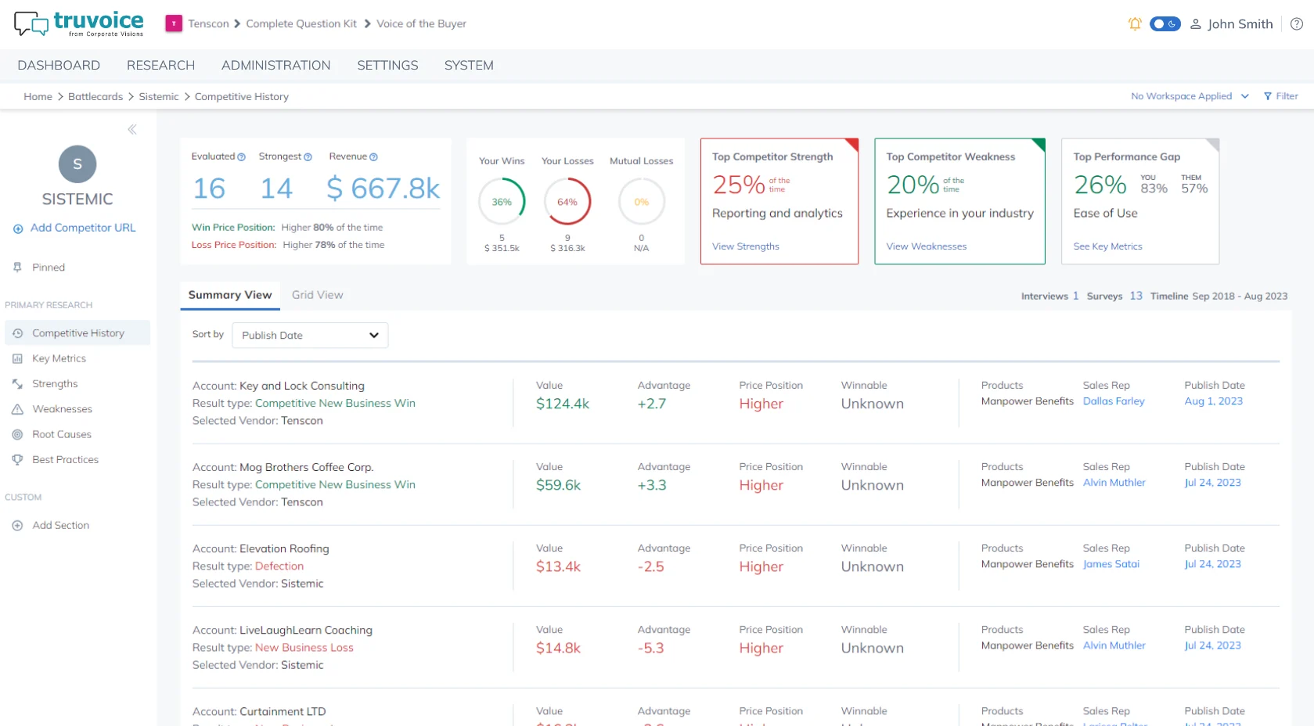
Task: Click the Voice of the Buyer breadcrumb
Action: pos(421,24)
